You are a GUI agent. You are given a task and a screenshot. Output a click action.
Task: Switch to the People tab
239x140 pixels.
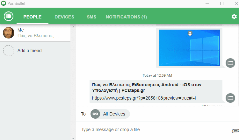tap(32, 17)
